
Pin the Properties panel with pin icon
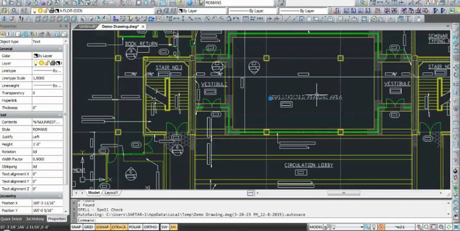[x=61, y=26]
